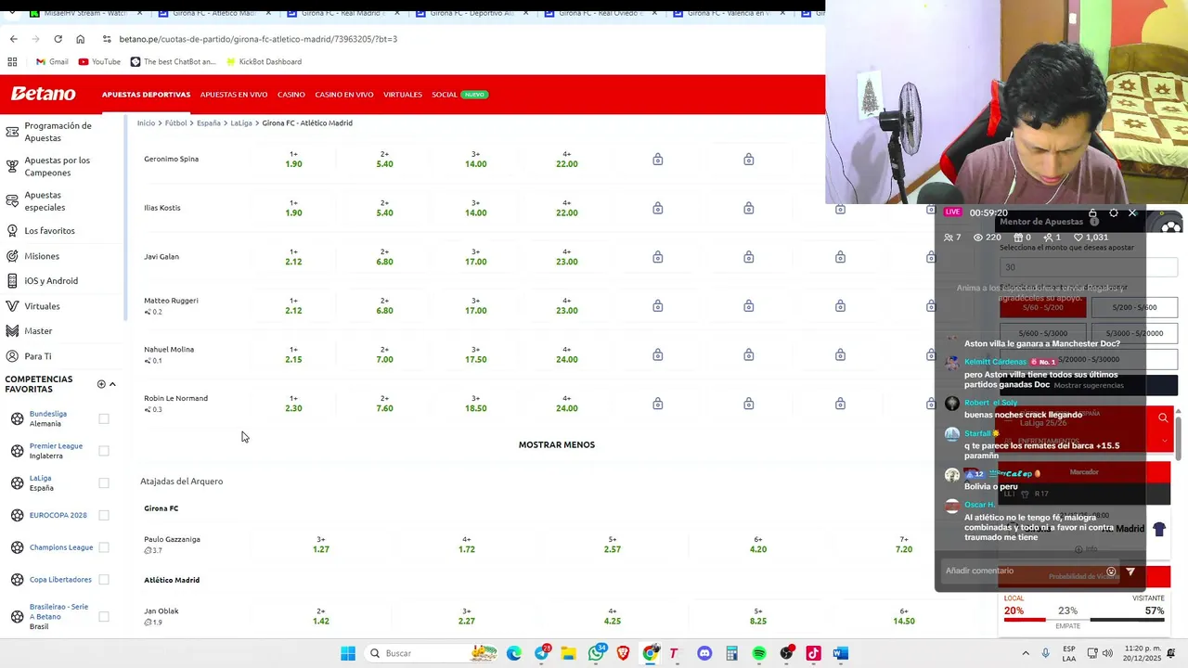This screenshot has height=668, width=1188.
Task: Open Spotify from the taskbar
Action: pos(759,653)
